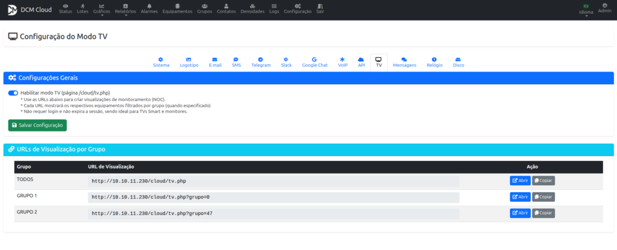617x250 pixels.
Task: Open the Alarmes bell icon
Action: 149,5
